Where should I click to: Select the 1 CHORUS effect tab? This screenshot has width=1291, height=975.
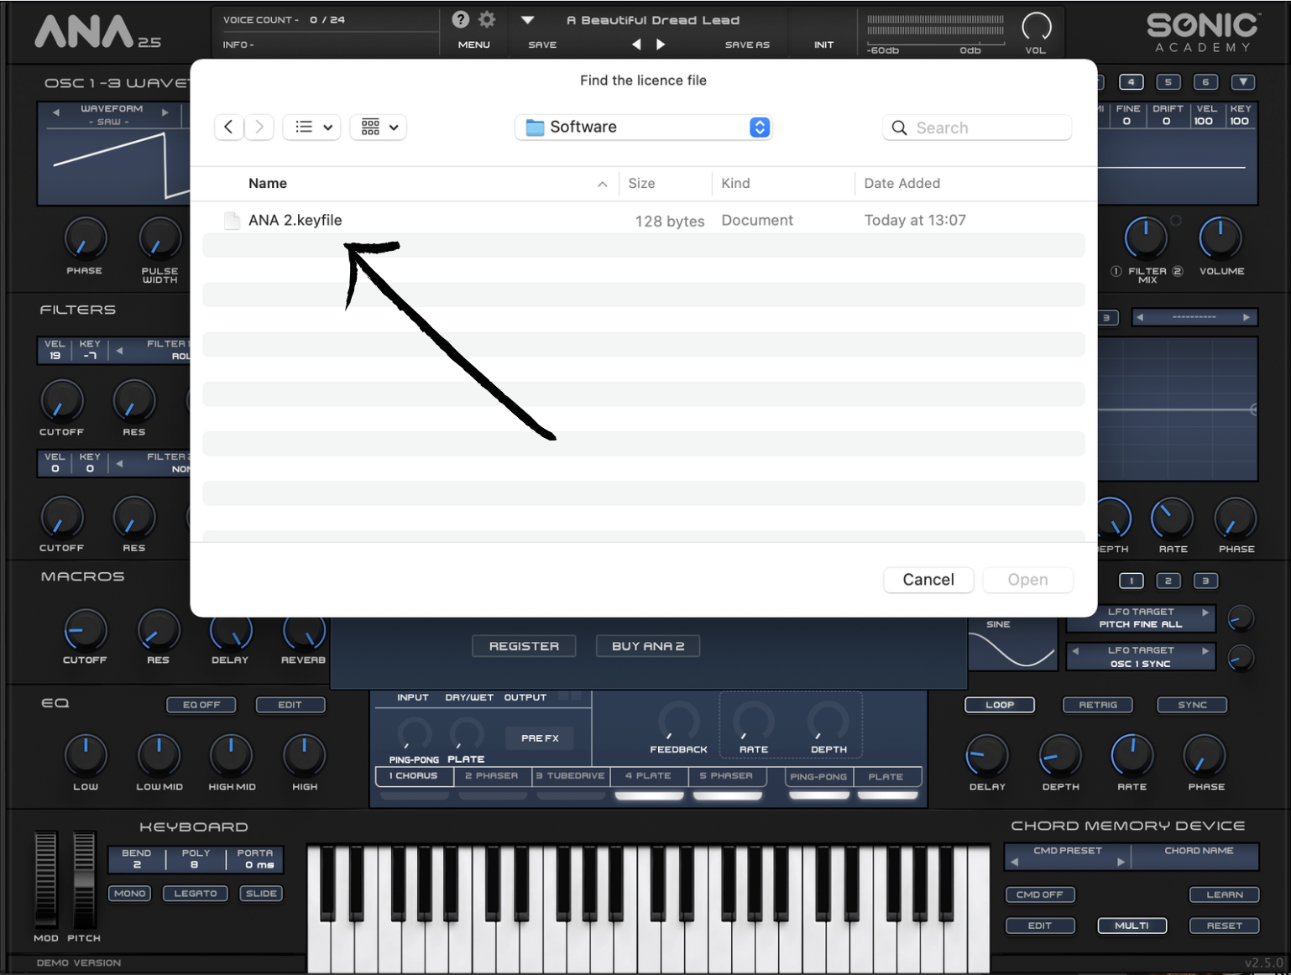click(x=414, y=776)
